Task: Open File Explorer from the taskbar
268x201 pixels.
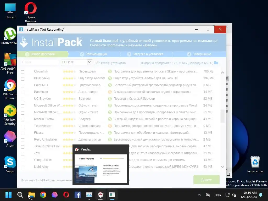Action: coord(32,195)
